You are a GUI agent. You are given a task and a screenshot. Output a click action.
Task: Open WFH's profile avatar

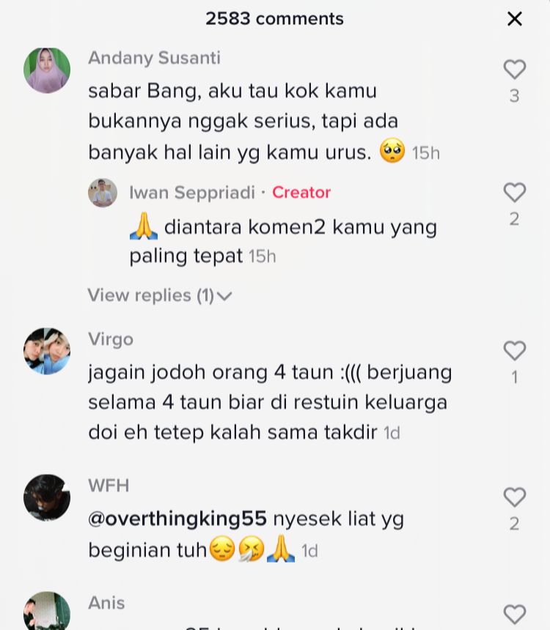(x=47, y=498)
